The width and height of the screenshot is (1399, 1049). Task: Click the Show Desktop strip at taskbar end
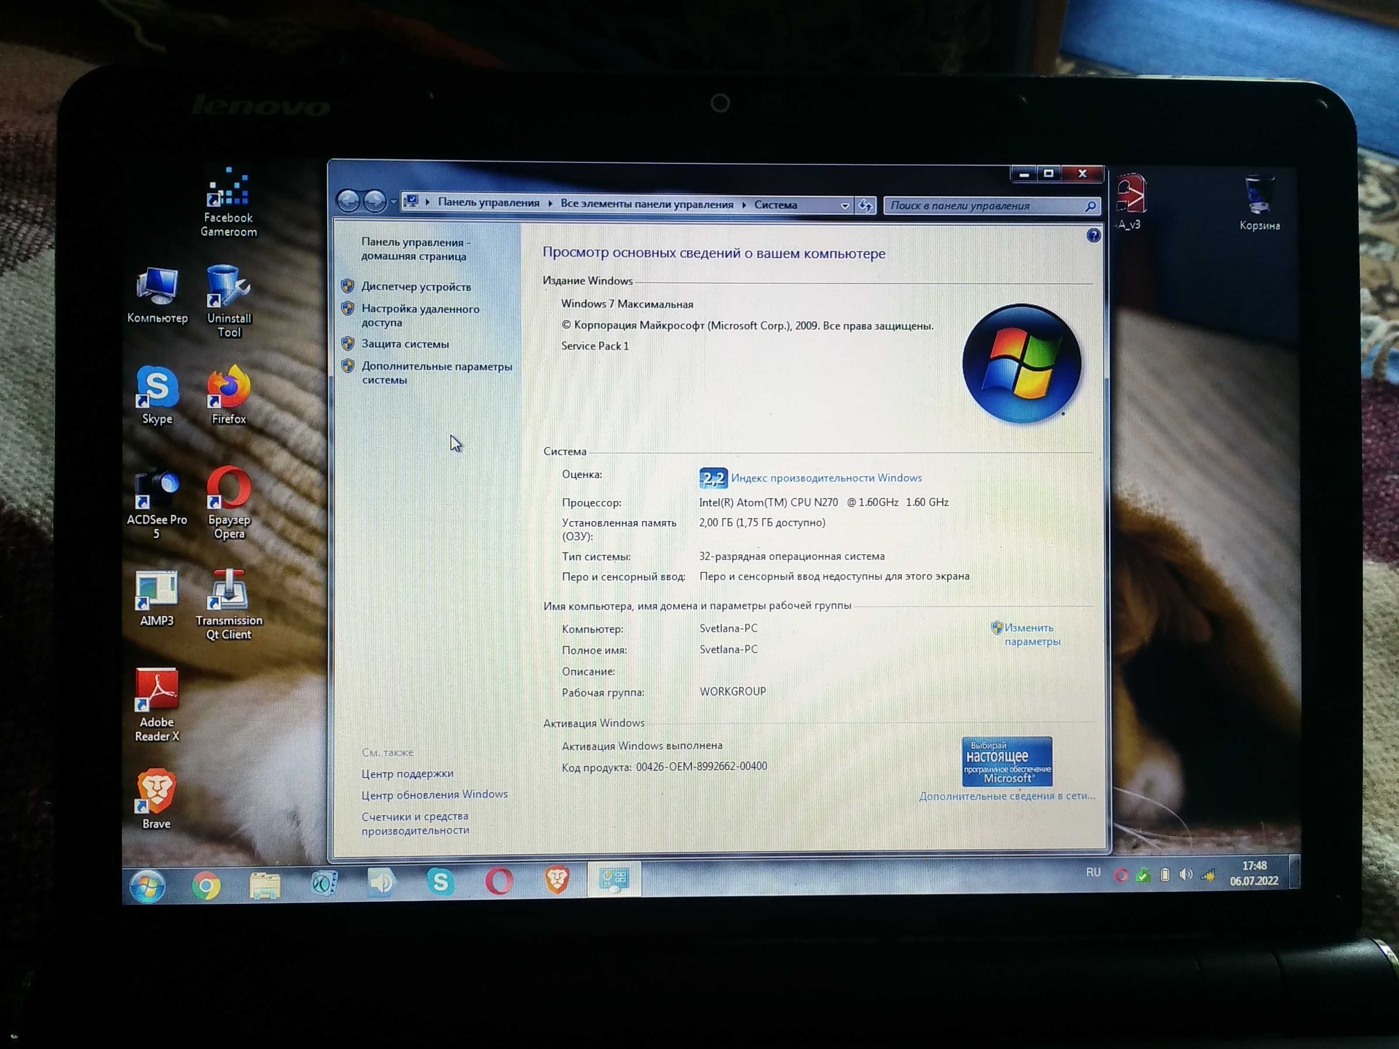click(1294, 871)
